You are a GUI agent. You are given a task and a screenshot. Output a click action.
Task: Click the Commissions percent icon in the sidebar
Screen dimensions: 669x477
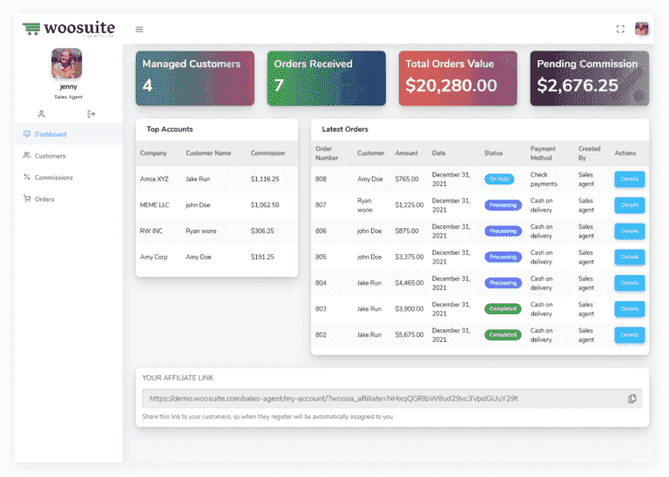tap(27, 177)
